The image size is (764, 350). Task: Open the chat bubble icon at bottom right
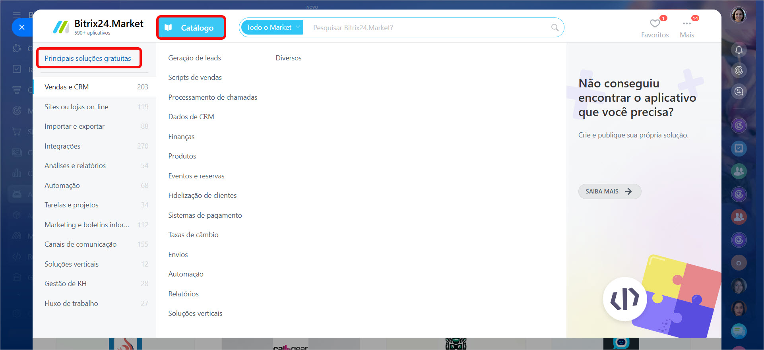click(739, 331)
